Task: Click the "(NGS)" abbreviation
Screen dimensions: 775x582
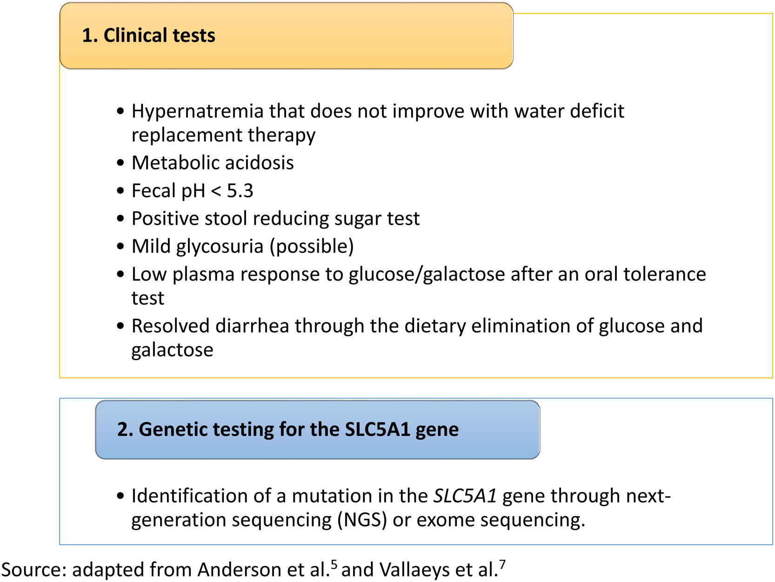Action: [x=362, y=520]
